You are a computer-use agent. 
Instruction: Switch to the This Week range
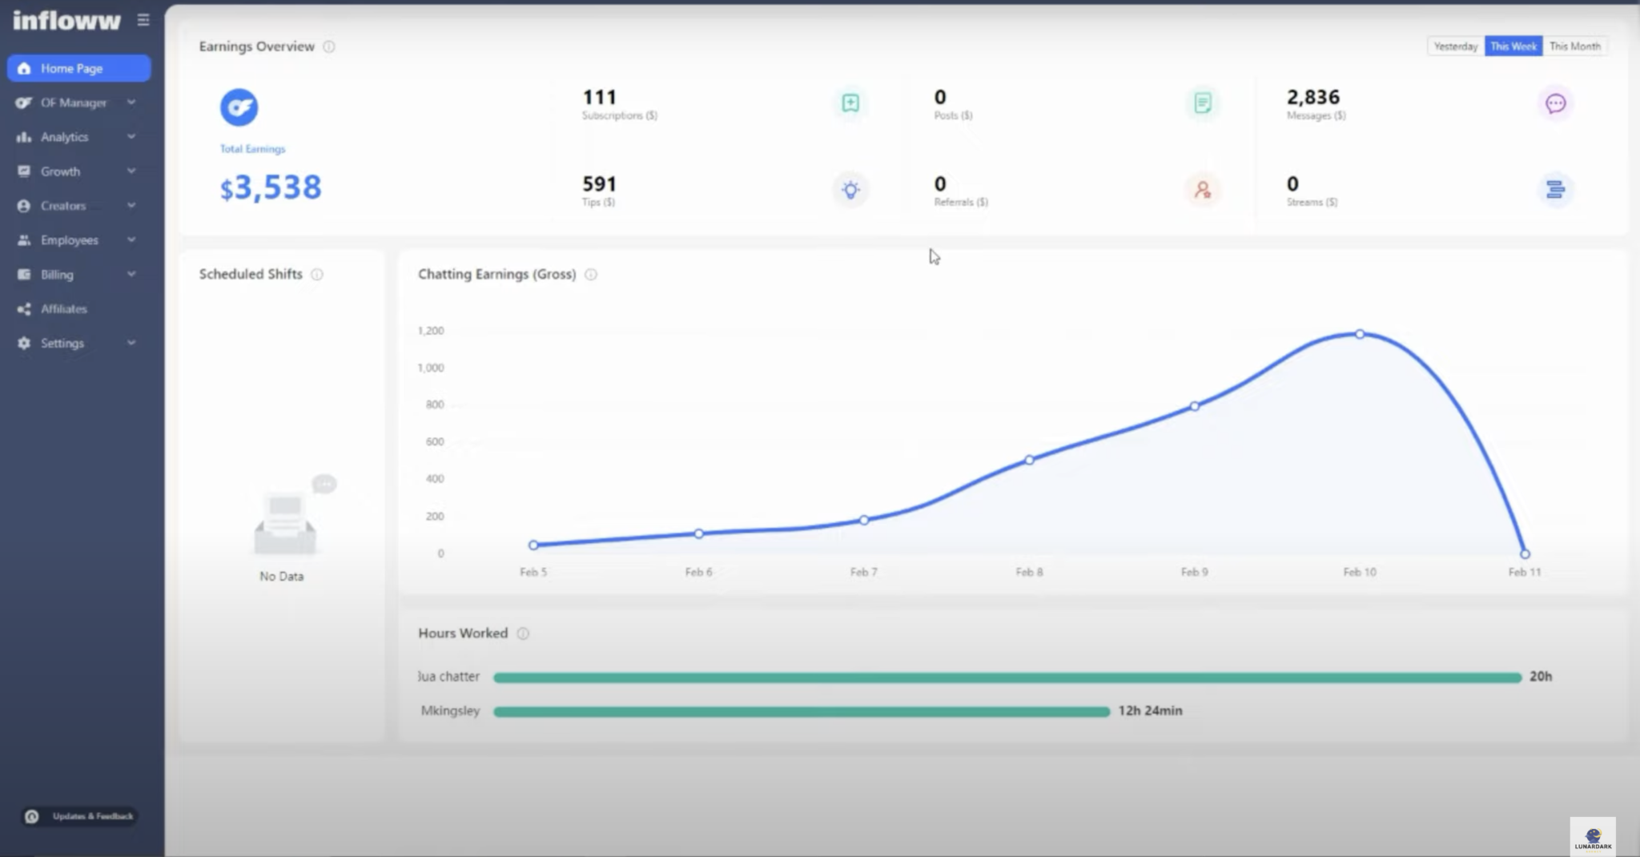click(x=1513, y=46)
